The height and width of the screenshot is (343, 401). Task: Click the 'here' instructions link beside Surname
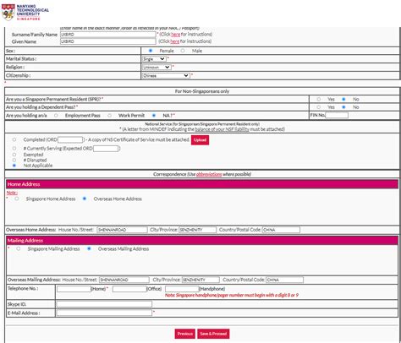[x=175, y=35]
